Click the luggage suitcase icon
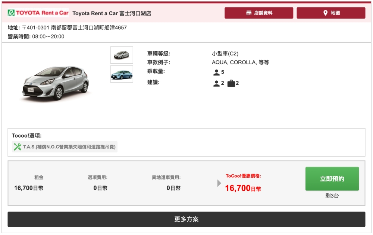 click(x=231, y=83)
